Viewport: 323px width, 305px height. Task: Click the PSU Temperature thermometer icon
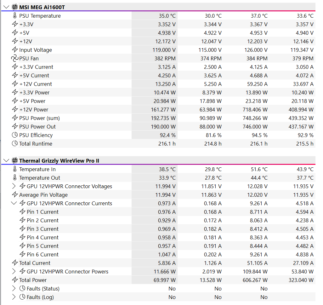(x=15, y=16)
